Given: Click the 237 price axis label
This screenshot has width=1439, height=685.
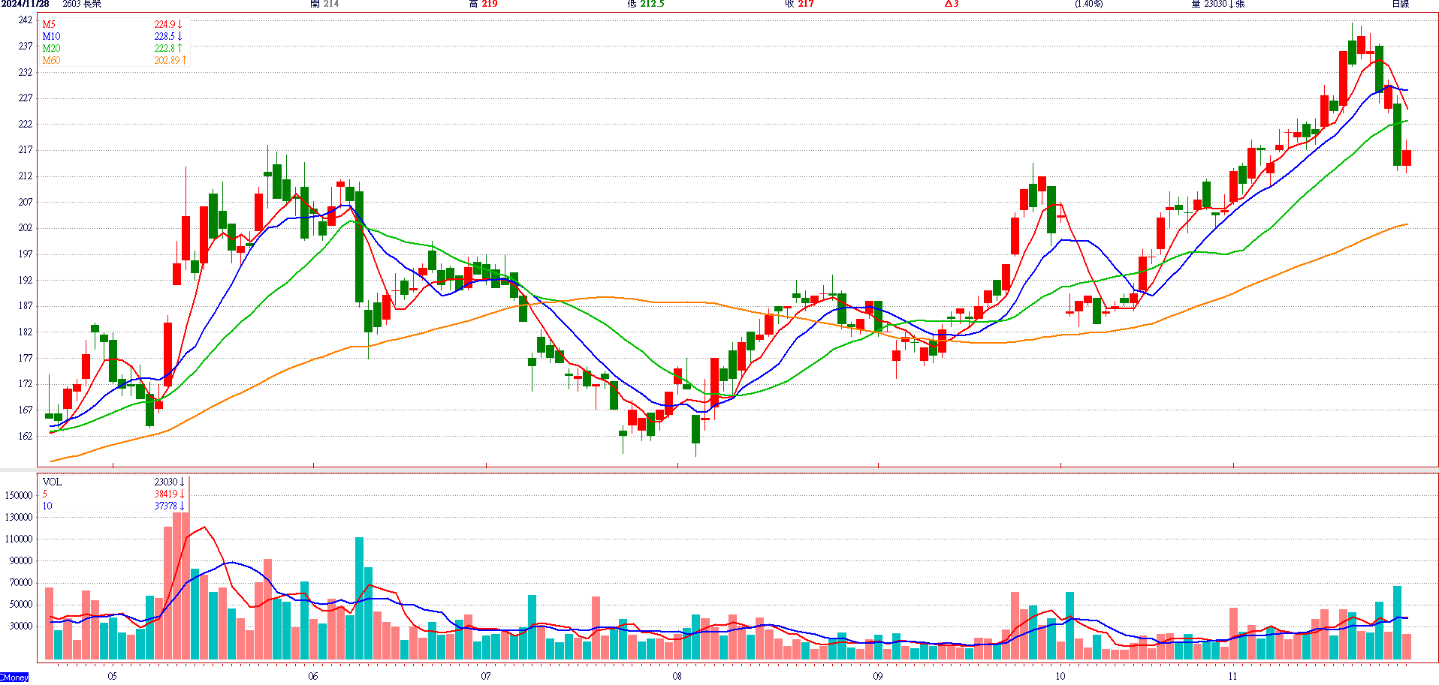Looking at the screenshot, I should point(26,47).
